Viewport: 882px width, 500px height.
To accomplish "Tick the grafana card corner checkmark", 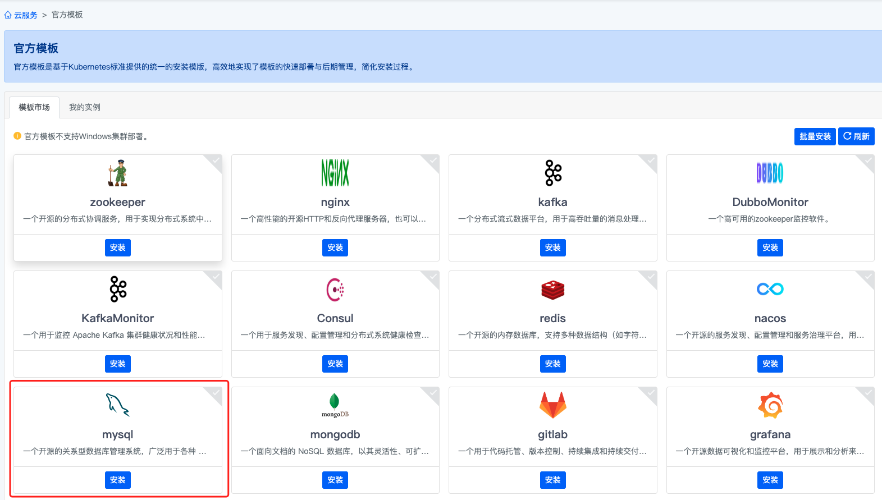I will coord(869,393).
